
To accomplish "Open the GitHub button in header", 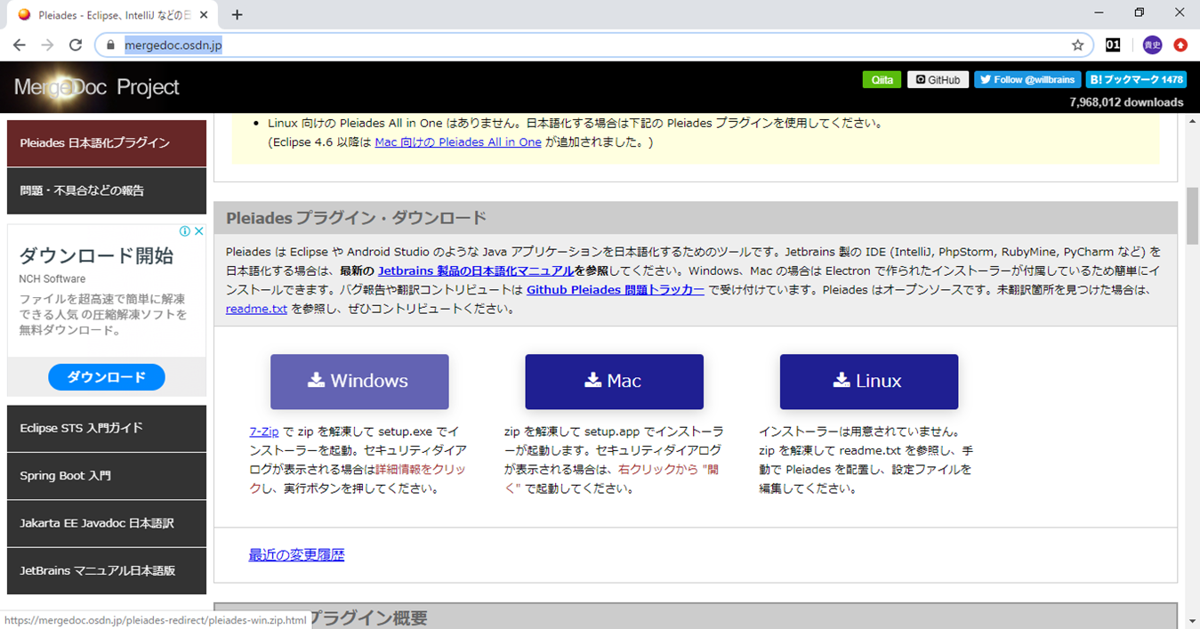I will pos(938,80).
